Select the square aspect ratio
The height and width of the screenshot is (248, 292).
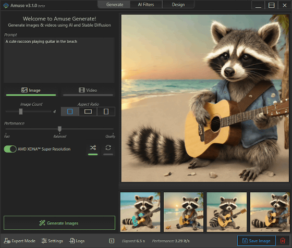click(70, 111)
